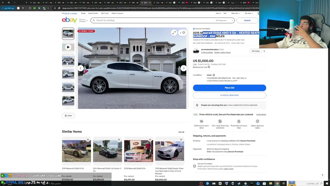
Task: Open Chrome from the Windows taskbar
Action: coord(277,184)
